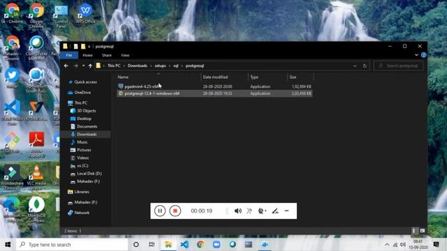
Task: Click Downloads in the address breadcrumb
Action: pyautogui.click(x=138, y=66)
